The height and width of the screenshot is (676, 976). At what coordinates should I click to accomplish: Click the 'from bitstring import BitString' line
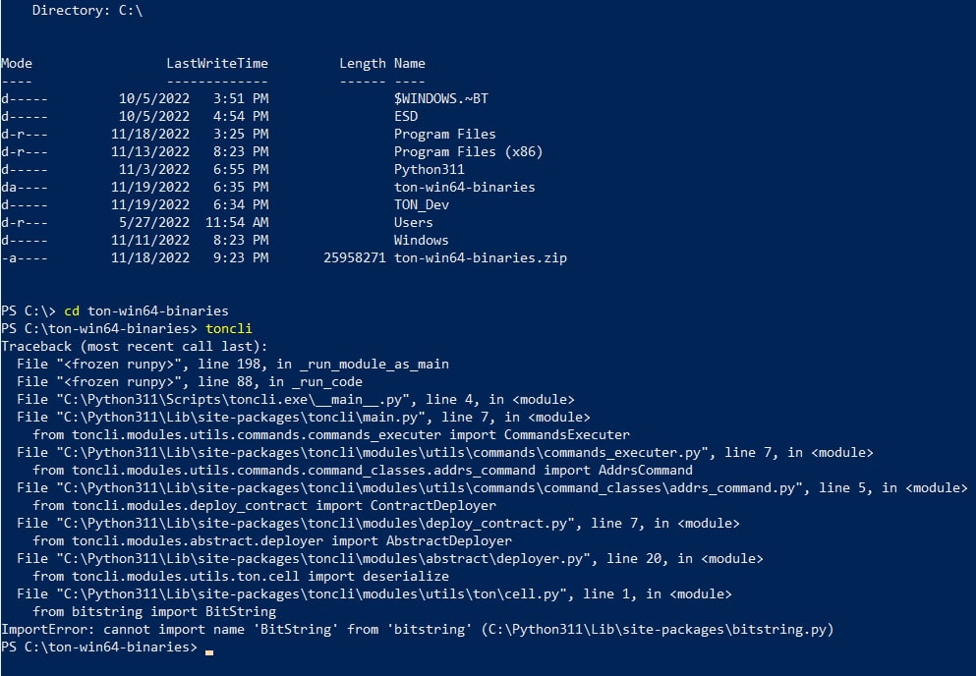[x=154, y=612]
